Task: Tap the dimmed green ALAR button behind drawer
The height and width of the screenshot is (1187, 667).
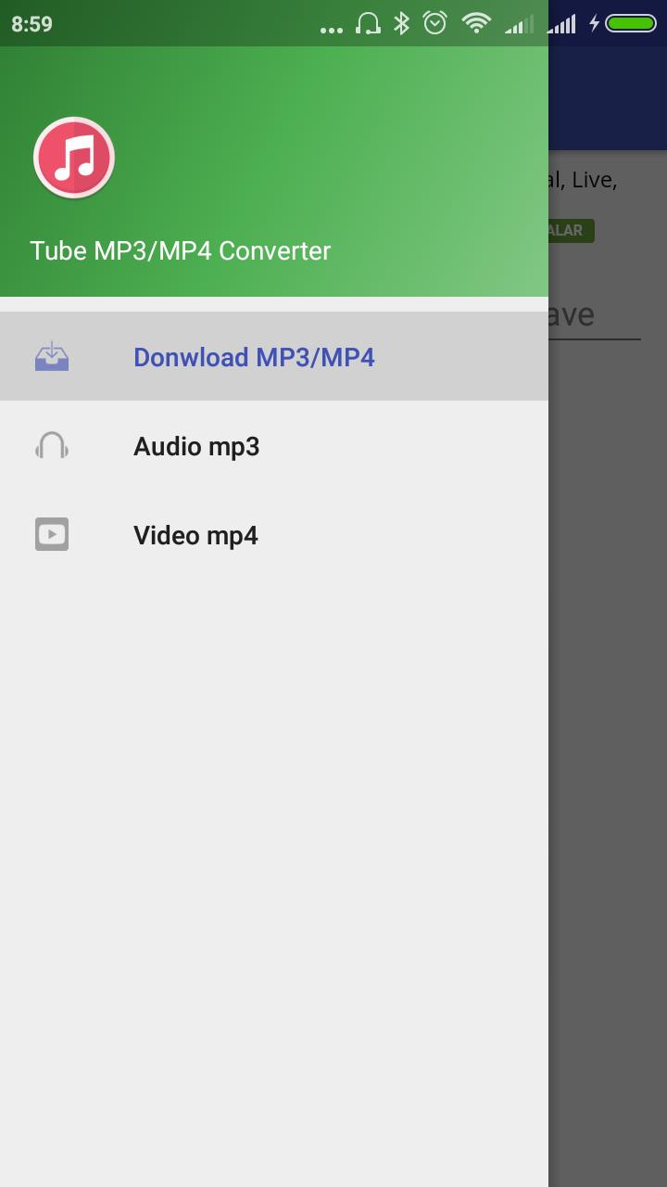Action: click(x=571, y=230)
